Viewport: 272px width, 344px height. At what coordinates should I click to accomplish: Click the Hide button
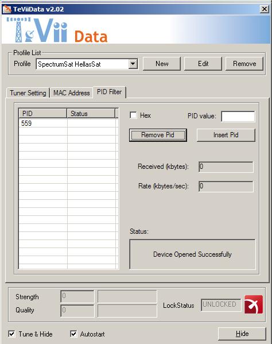click(242, 334)
